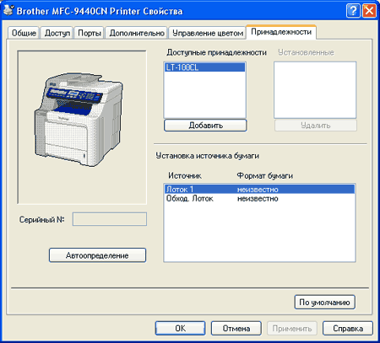Select the Управление цветом tab
Screen dimensions: 380x343
pyautogui.click(x=208, y=33)
